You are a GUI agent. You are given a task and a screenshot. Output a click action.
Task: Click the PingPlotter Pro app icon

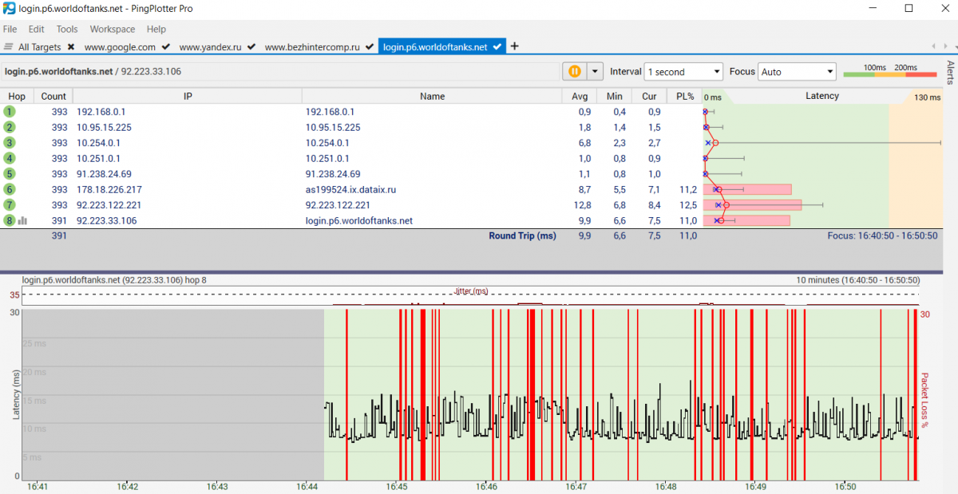coord(10,9)
